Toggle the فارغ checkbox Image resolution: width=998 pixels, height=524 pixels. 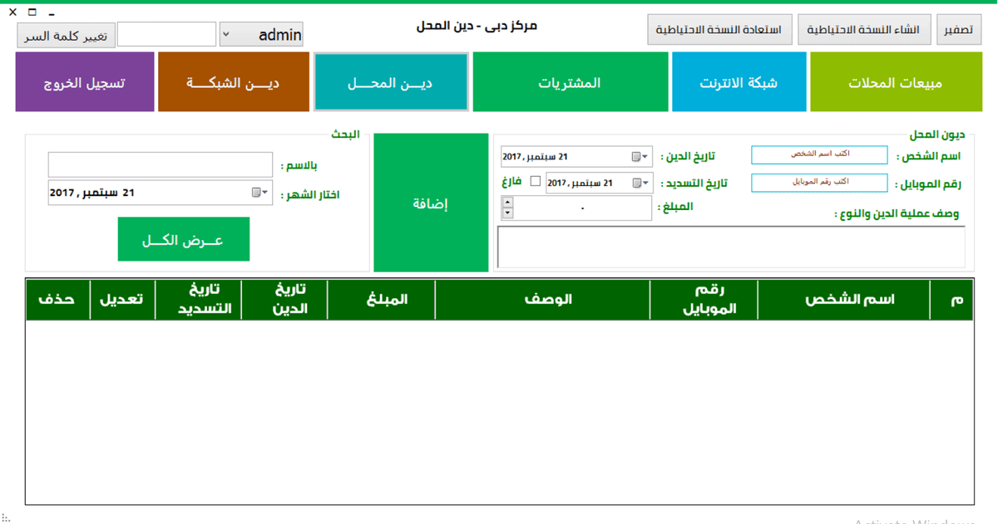pyautogui.click(x=536, y=181)
